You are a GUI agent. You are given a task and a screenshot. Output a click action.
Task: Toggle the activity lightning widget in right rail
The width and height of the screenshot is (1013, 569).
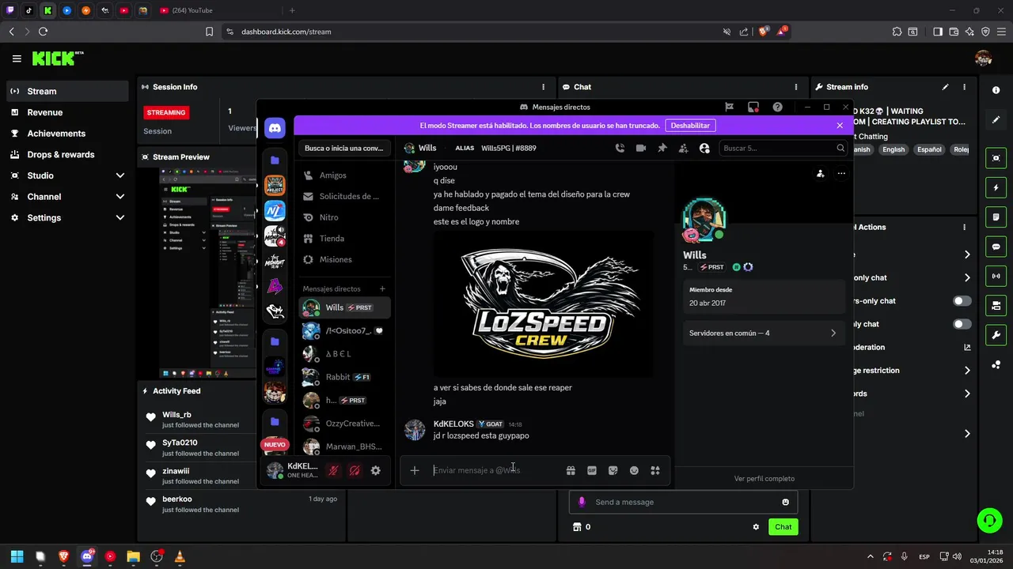point(996,188)
